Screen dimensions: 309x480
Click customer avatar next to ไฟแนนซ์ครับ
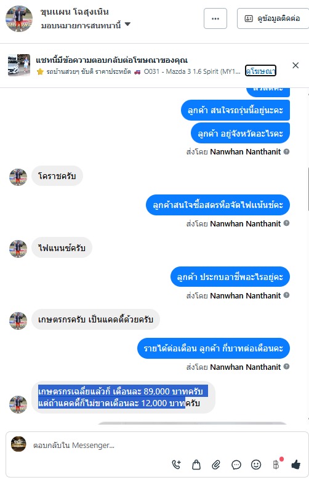tap(18, 249)
